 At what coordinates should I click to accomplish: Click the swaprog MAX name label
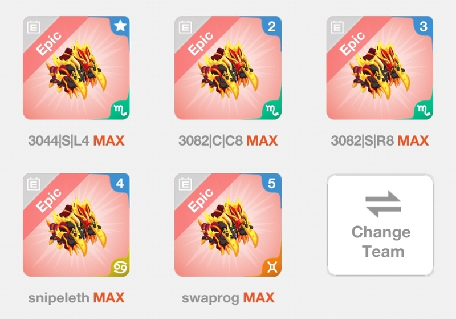(228, 298)
